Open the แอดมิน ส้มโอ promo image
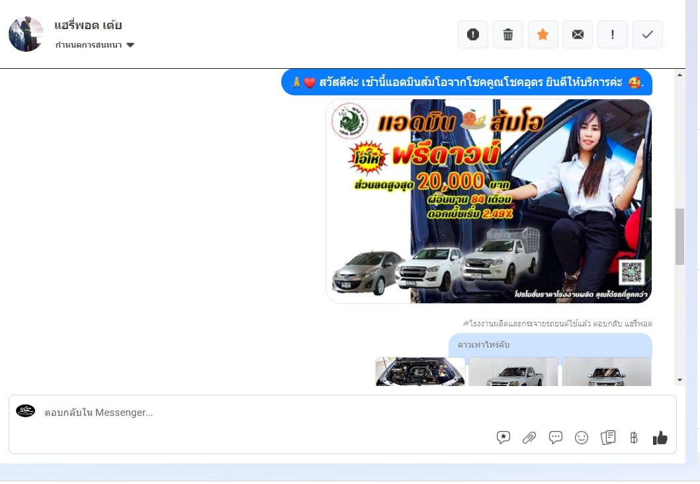The width and height of the screenshot is (700, 484). (488, 201)
